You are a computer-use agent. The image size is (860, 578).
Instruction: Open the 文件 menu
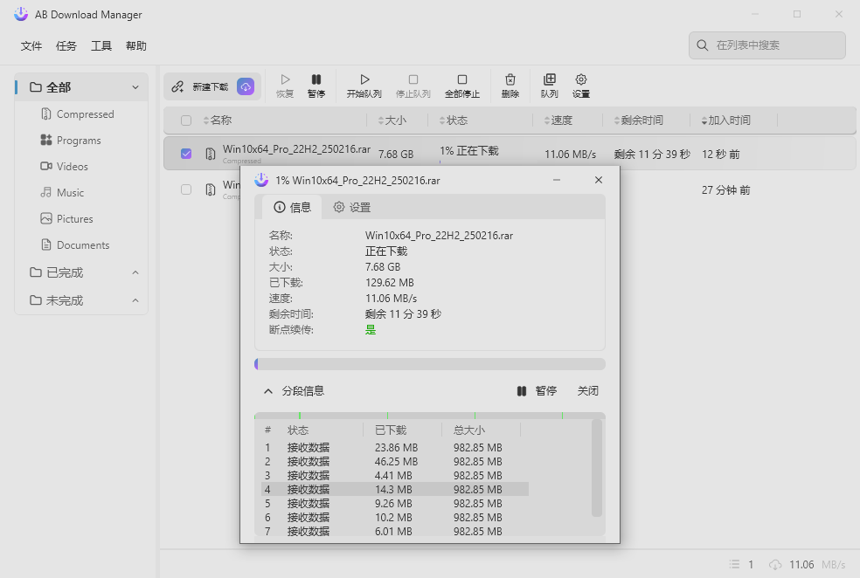31,46
